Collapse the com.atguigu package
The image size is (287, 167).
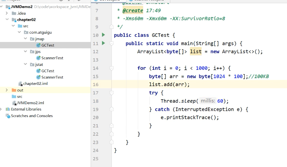tap(19, 32)
